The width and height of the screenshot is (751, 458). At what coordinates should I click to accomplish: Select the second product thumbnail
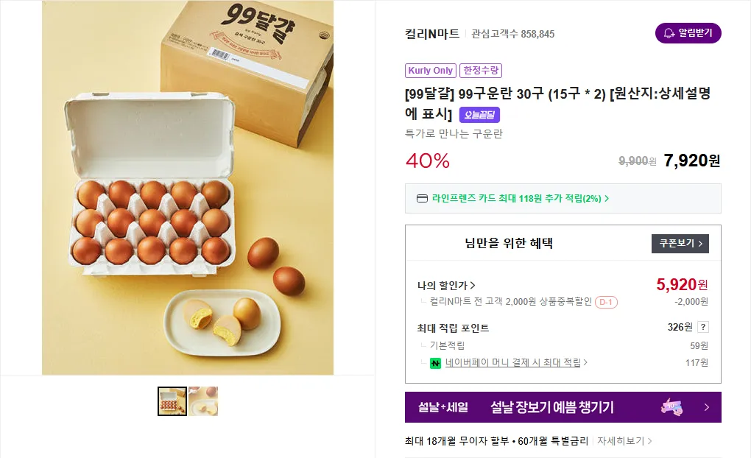(203, 401)
